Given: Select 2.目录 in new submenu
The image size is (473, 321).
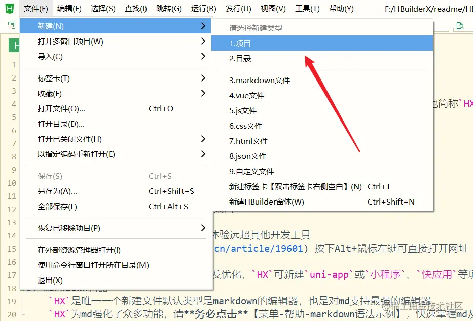Looking at the screenshot, I should pos(322,58).
